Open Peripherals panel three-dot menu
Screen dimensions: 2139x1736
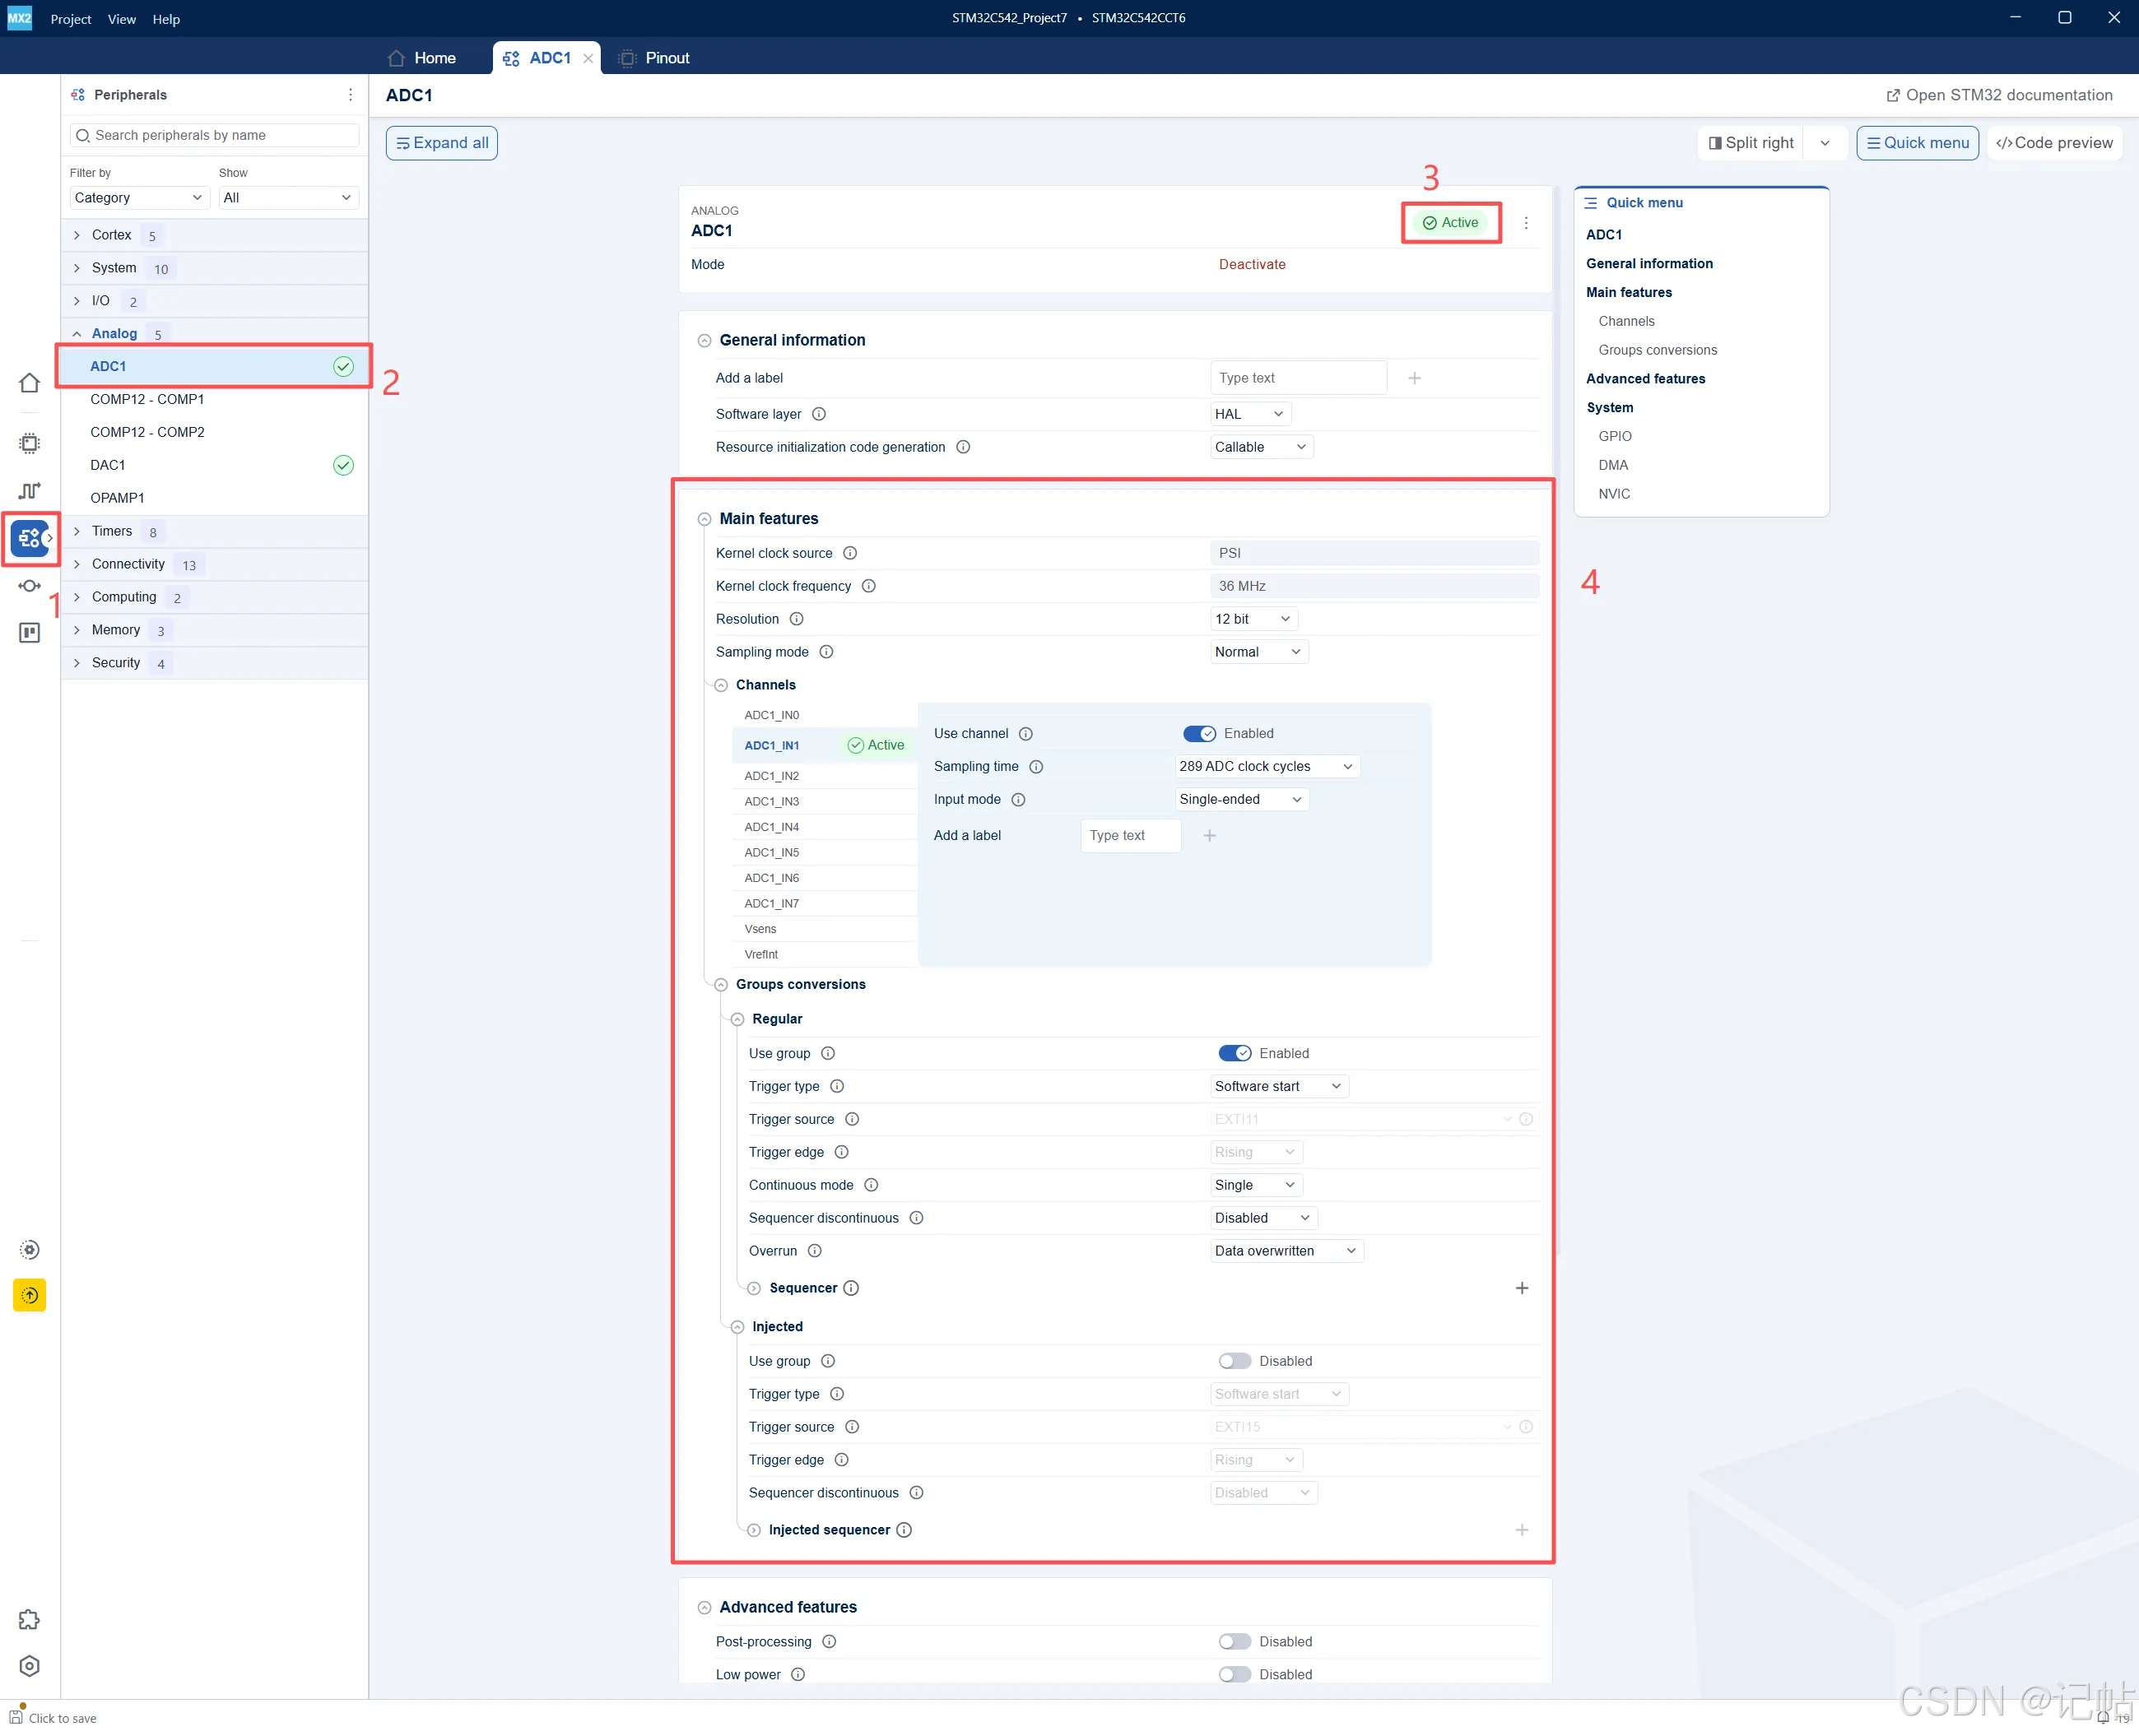point(350,95)
